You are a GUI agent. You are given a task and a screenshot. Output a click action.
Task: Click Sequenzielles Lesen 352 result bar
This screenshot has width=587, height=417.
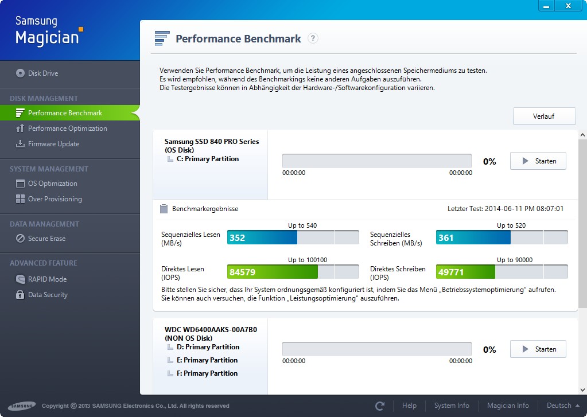pos(293,237)
